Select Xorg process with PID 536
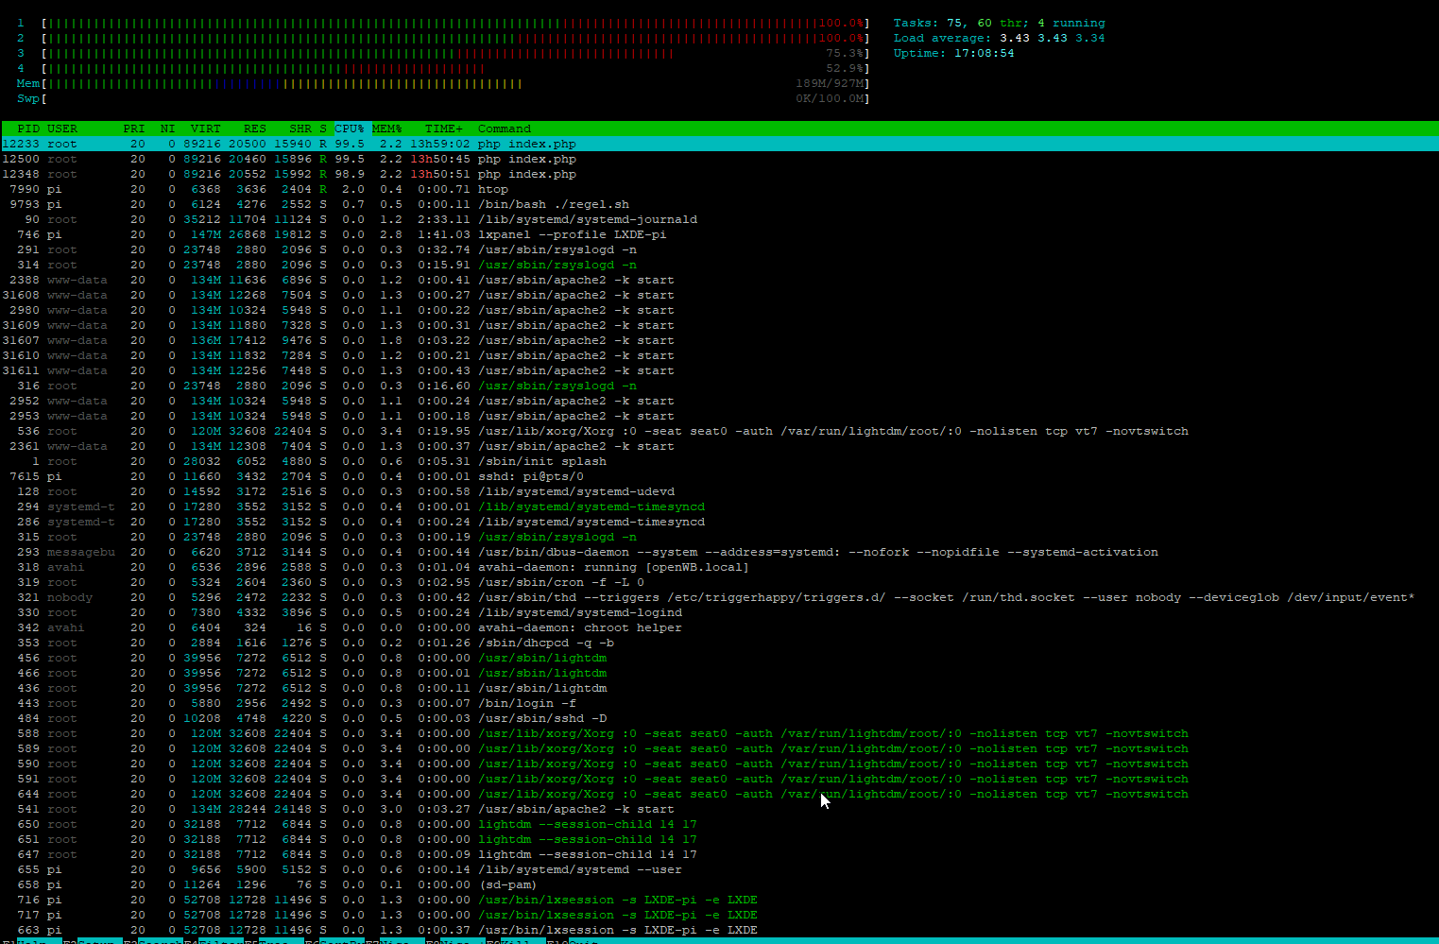The width and height of the screenshot is (1439, 944). (719, 431)
